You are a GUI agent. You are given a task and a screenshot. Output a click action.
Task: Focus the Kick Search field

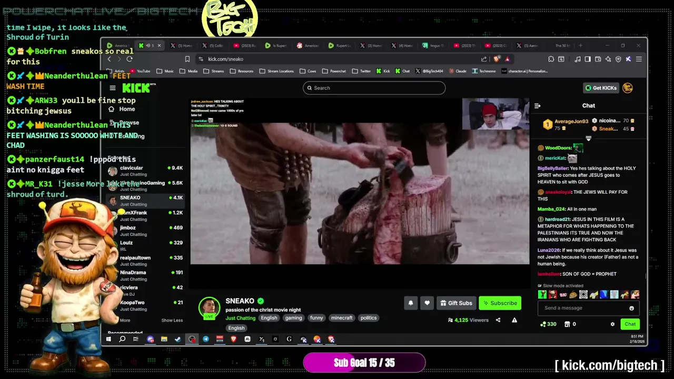point(374,88)
